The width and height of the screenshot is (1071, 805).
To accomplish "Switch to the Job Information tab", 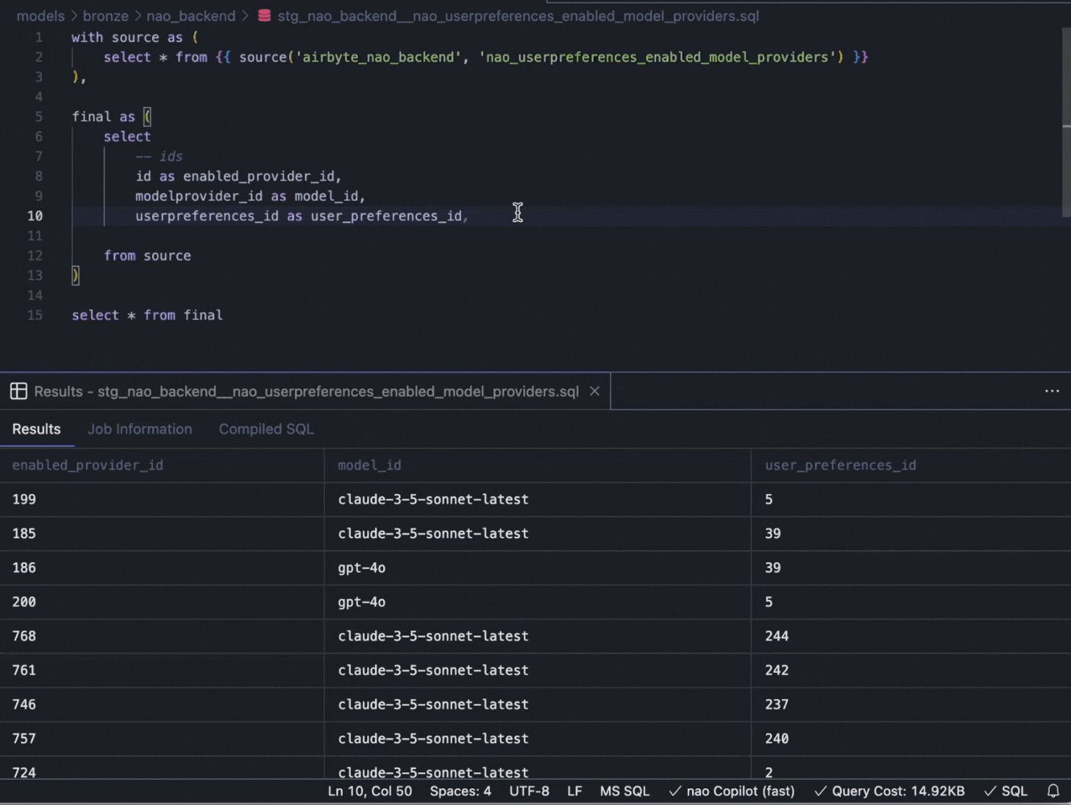I will tap(140, 429).
